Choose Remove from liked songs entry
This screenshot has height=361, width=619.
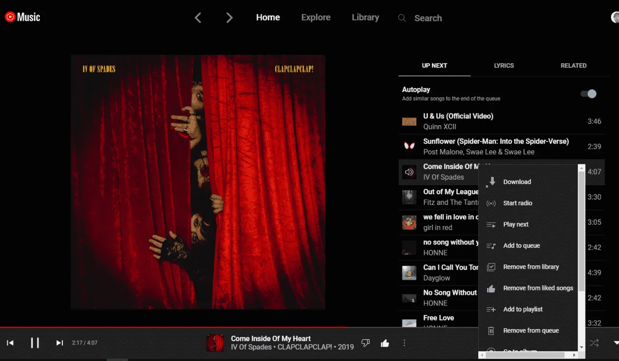(538, 288)
